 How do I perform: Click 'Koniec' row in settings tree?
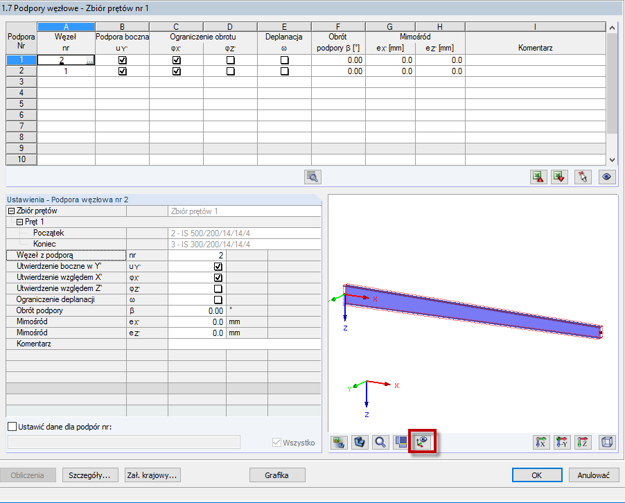tap(164, 245)
